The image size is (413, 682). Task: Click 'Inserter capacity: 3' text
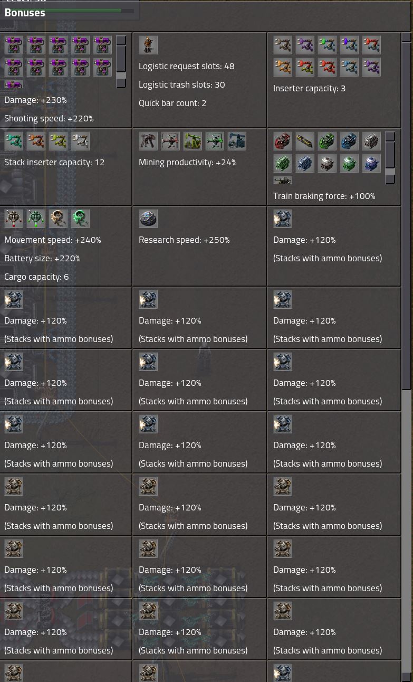310,88
